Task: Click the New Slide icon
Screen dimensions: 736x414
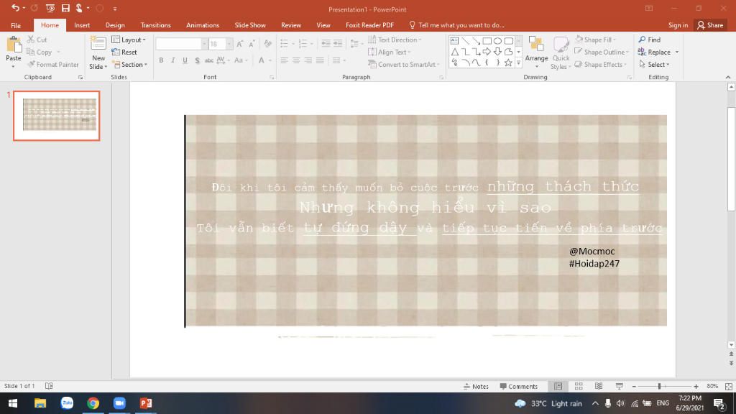Action: point(98,44)
